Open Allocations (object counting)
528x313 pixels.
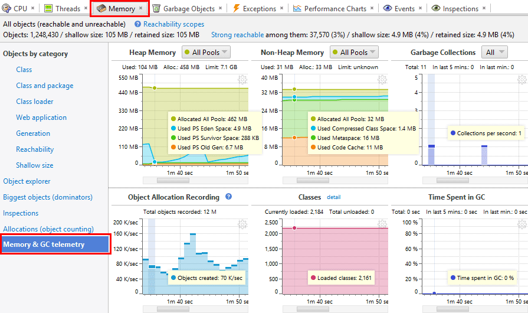48,229
